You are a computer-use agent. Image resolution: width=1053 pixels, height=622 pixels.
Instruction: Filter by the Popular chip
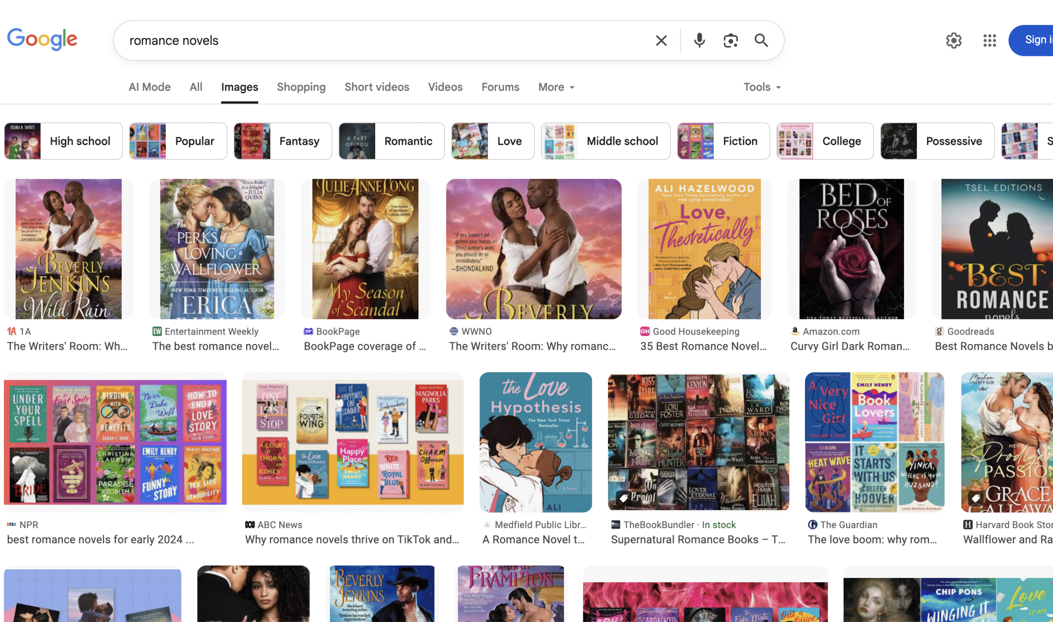click(178, 141)
